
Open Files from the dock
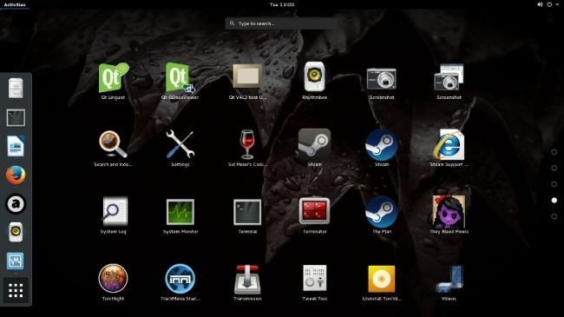pos(16,88)
